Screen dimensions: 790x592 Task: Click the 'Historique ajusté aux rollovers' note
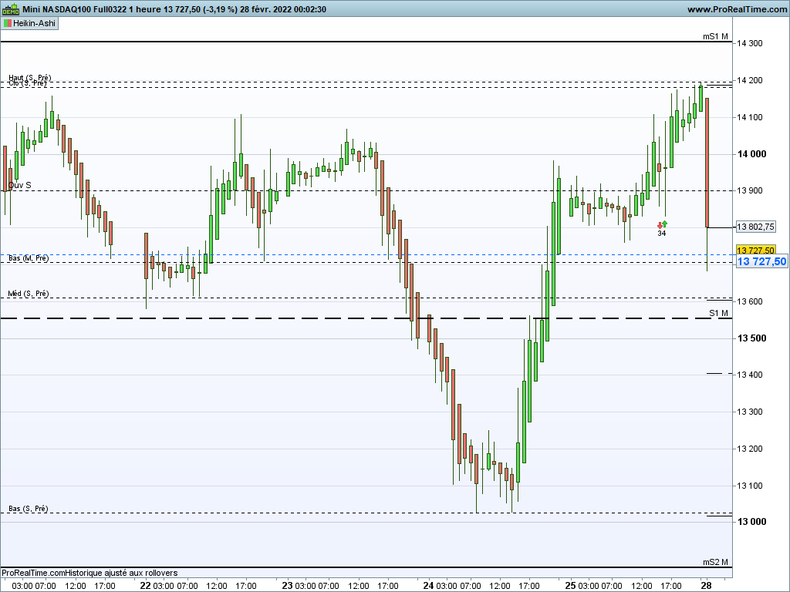click(x=121, y=573)
